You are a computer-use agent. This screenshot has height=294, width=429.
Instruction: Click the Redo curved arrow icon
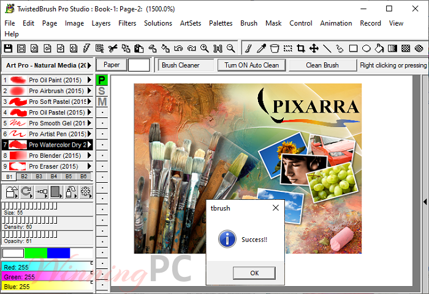pyautogui.click(x=191, y=48)
